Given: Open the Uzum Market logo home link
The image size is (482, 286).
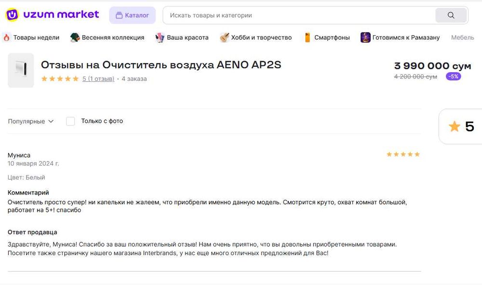Looking at the screenshot, I should click(52, 14).
